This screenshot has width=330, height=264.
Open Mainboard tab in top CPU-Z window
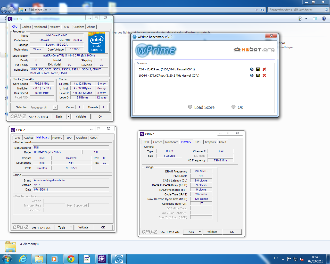click(40, 27)
